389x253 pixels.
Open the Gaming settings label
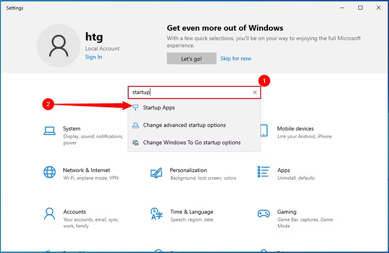(287, 212)
